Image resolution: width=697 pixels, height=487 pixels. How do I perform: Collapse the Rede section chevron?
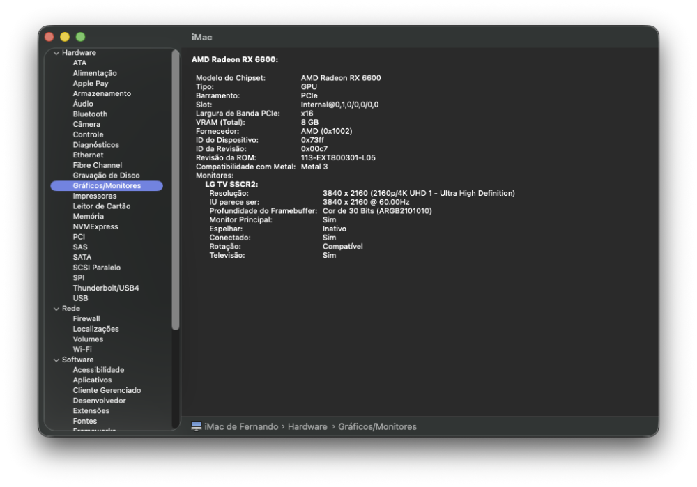(x=56, y=309)
